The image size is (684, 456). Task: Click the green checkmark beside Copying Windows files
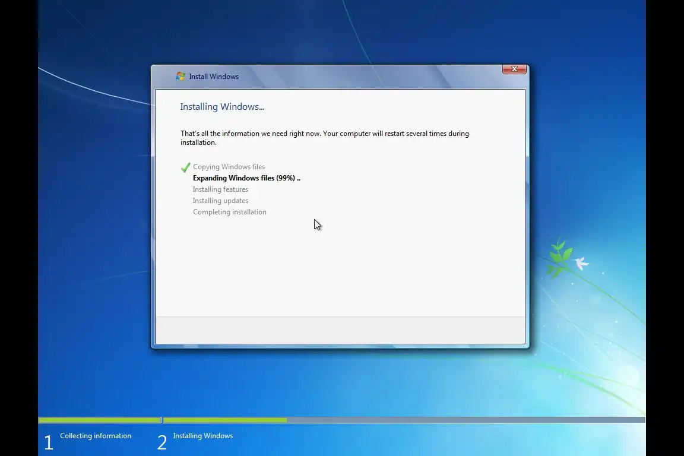tap(185, 167)
